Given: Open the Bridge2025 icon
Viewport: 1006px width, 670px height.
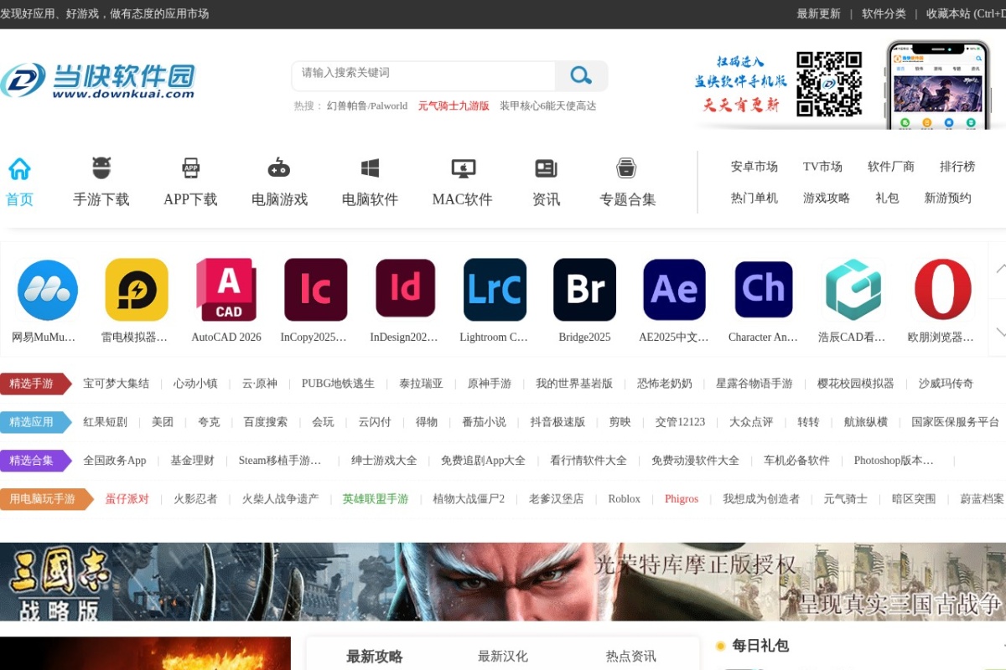Looking at the screenshot, I should [x=584, y=290].
